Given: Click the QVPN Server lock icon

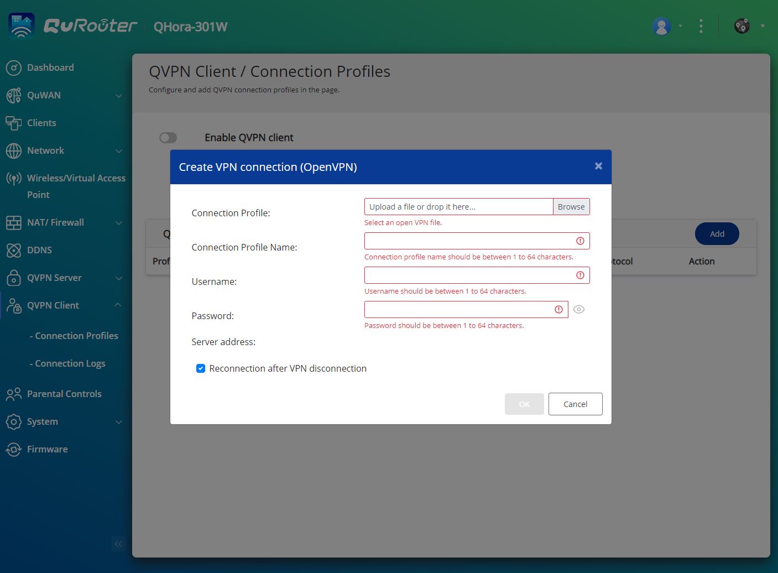Looking at the screenshot, I should click(x=13, y=278).
